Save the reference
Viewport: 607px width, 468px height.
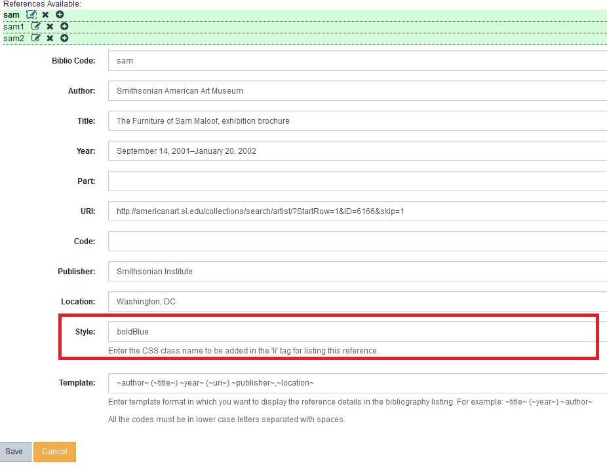coord(14,452)
